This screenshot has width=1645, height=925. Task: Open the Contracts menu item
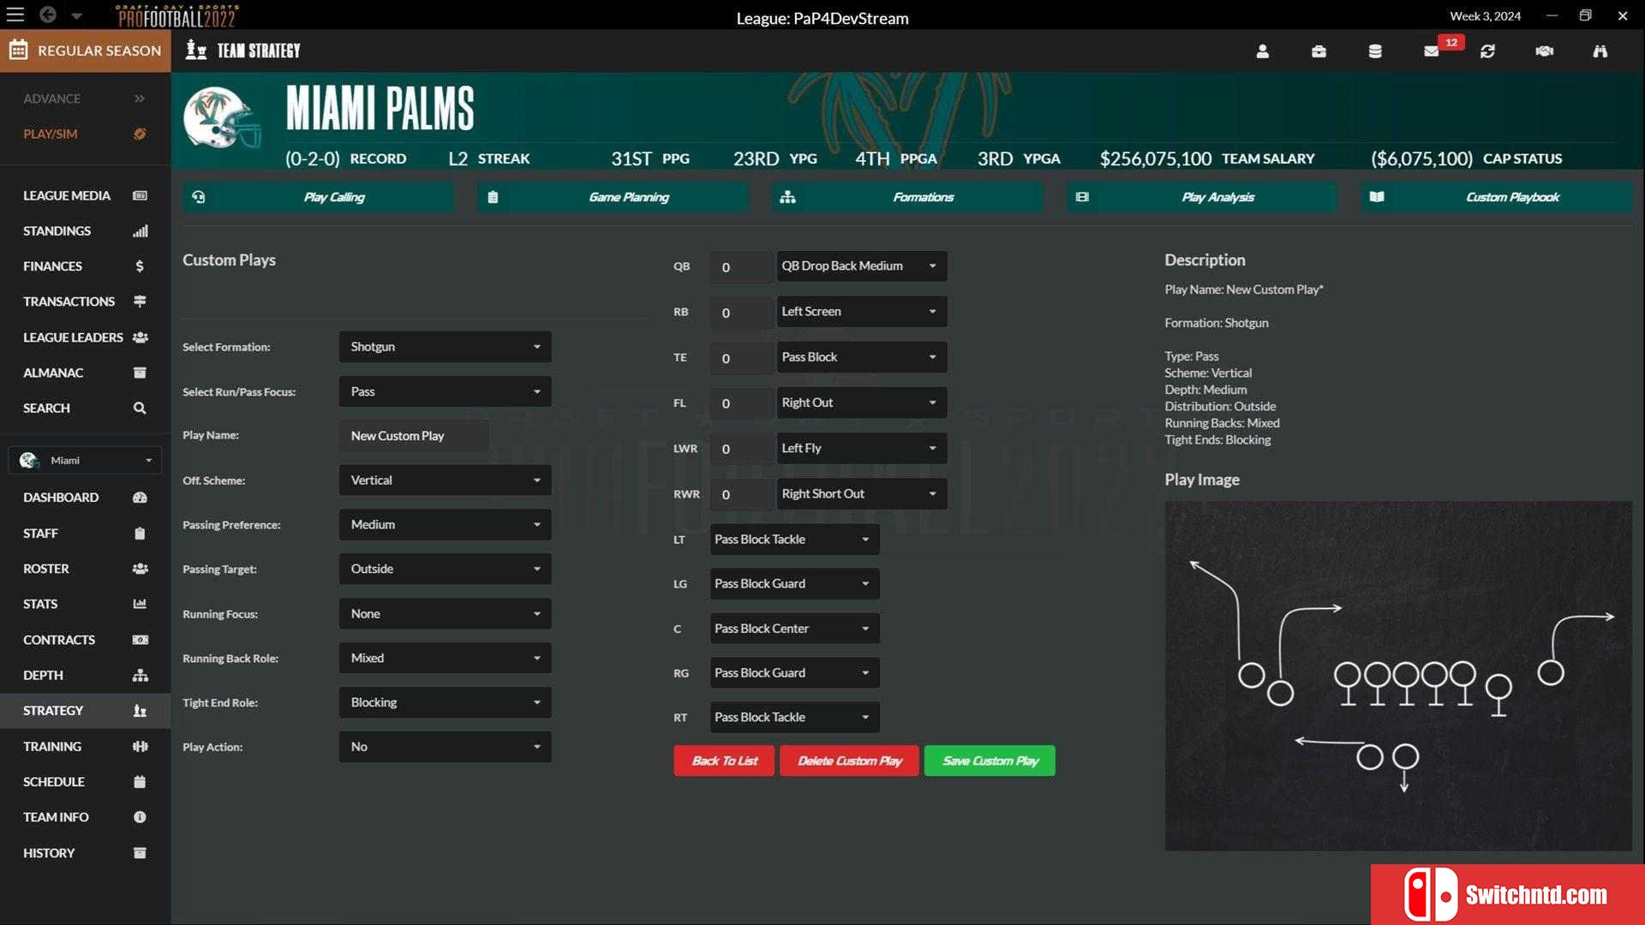(85, 640)
